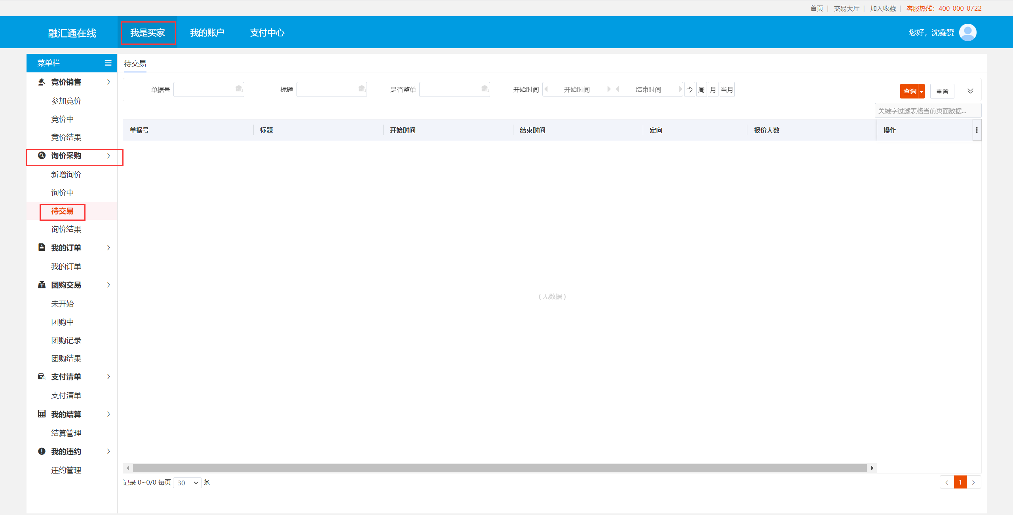Screen dimensions: 1013x515
Task: Click the 竞价销售 gavel icon
Action: pos(42,82)
